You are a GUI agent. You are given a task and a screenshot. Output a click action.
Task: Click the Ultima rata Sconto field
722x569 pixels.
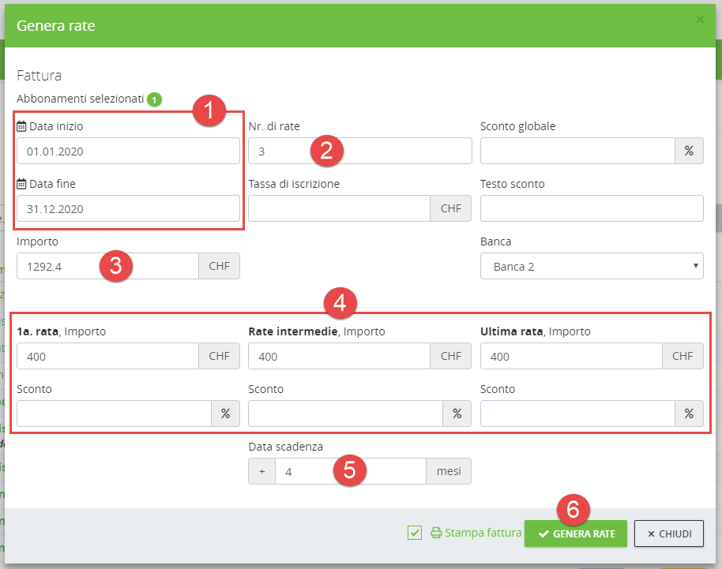[x=577, y=414]
